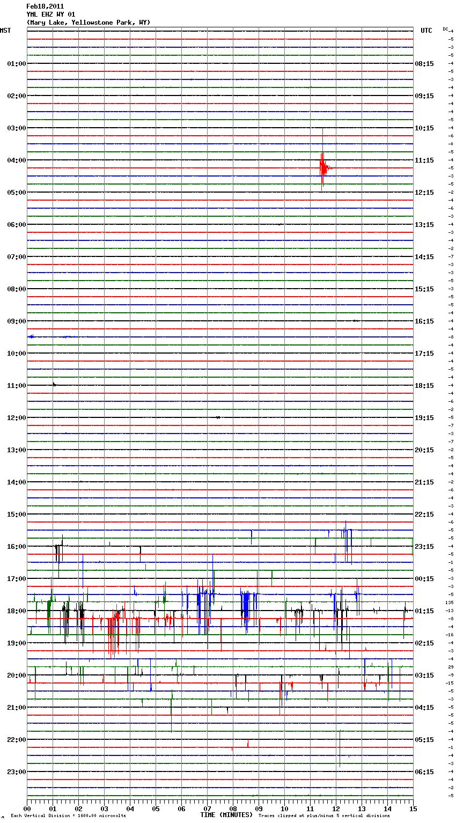Click the -15 DC offset value
The height and width of the screenshot is (823, 456).
[x=450, y=683]
